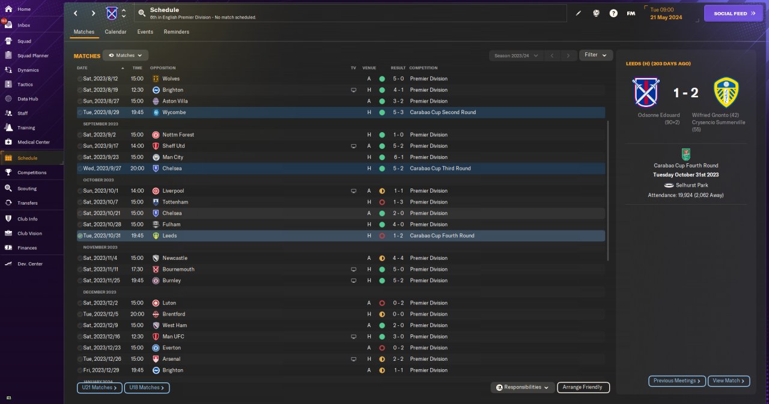Open the Medical Center section
The height and width of the screenshot is (404, 769).
pyautogui.click(x=33, y=142)
